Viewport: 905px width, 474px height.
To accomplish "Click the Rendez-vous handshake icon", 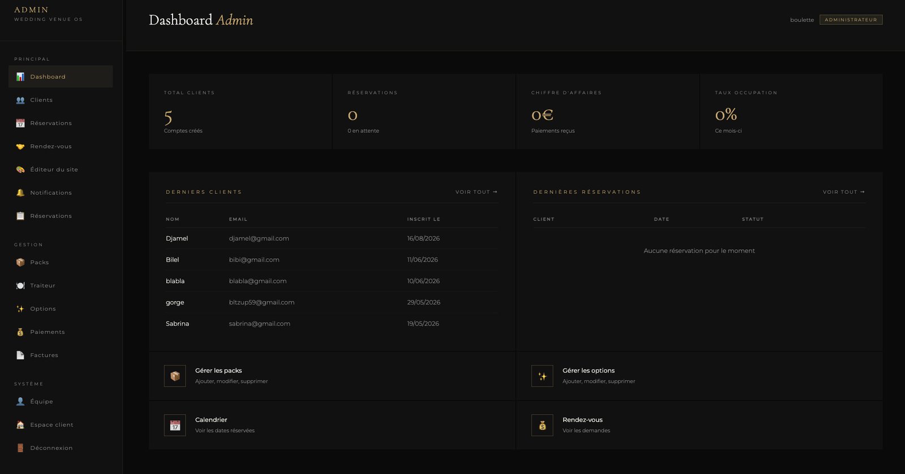I will tap(20, 146).
